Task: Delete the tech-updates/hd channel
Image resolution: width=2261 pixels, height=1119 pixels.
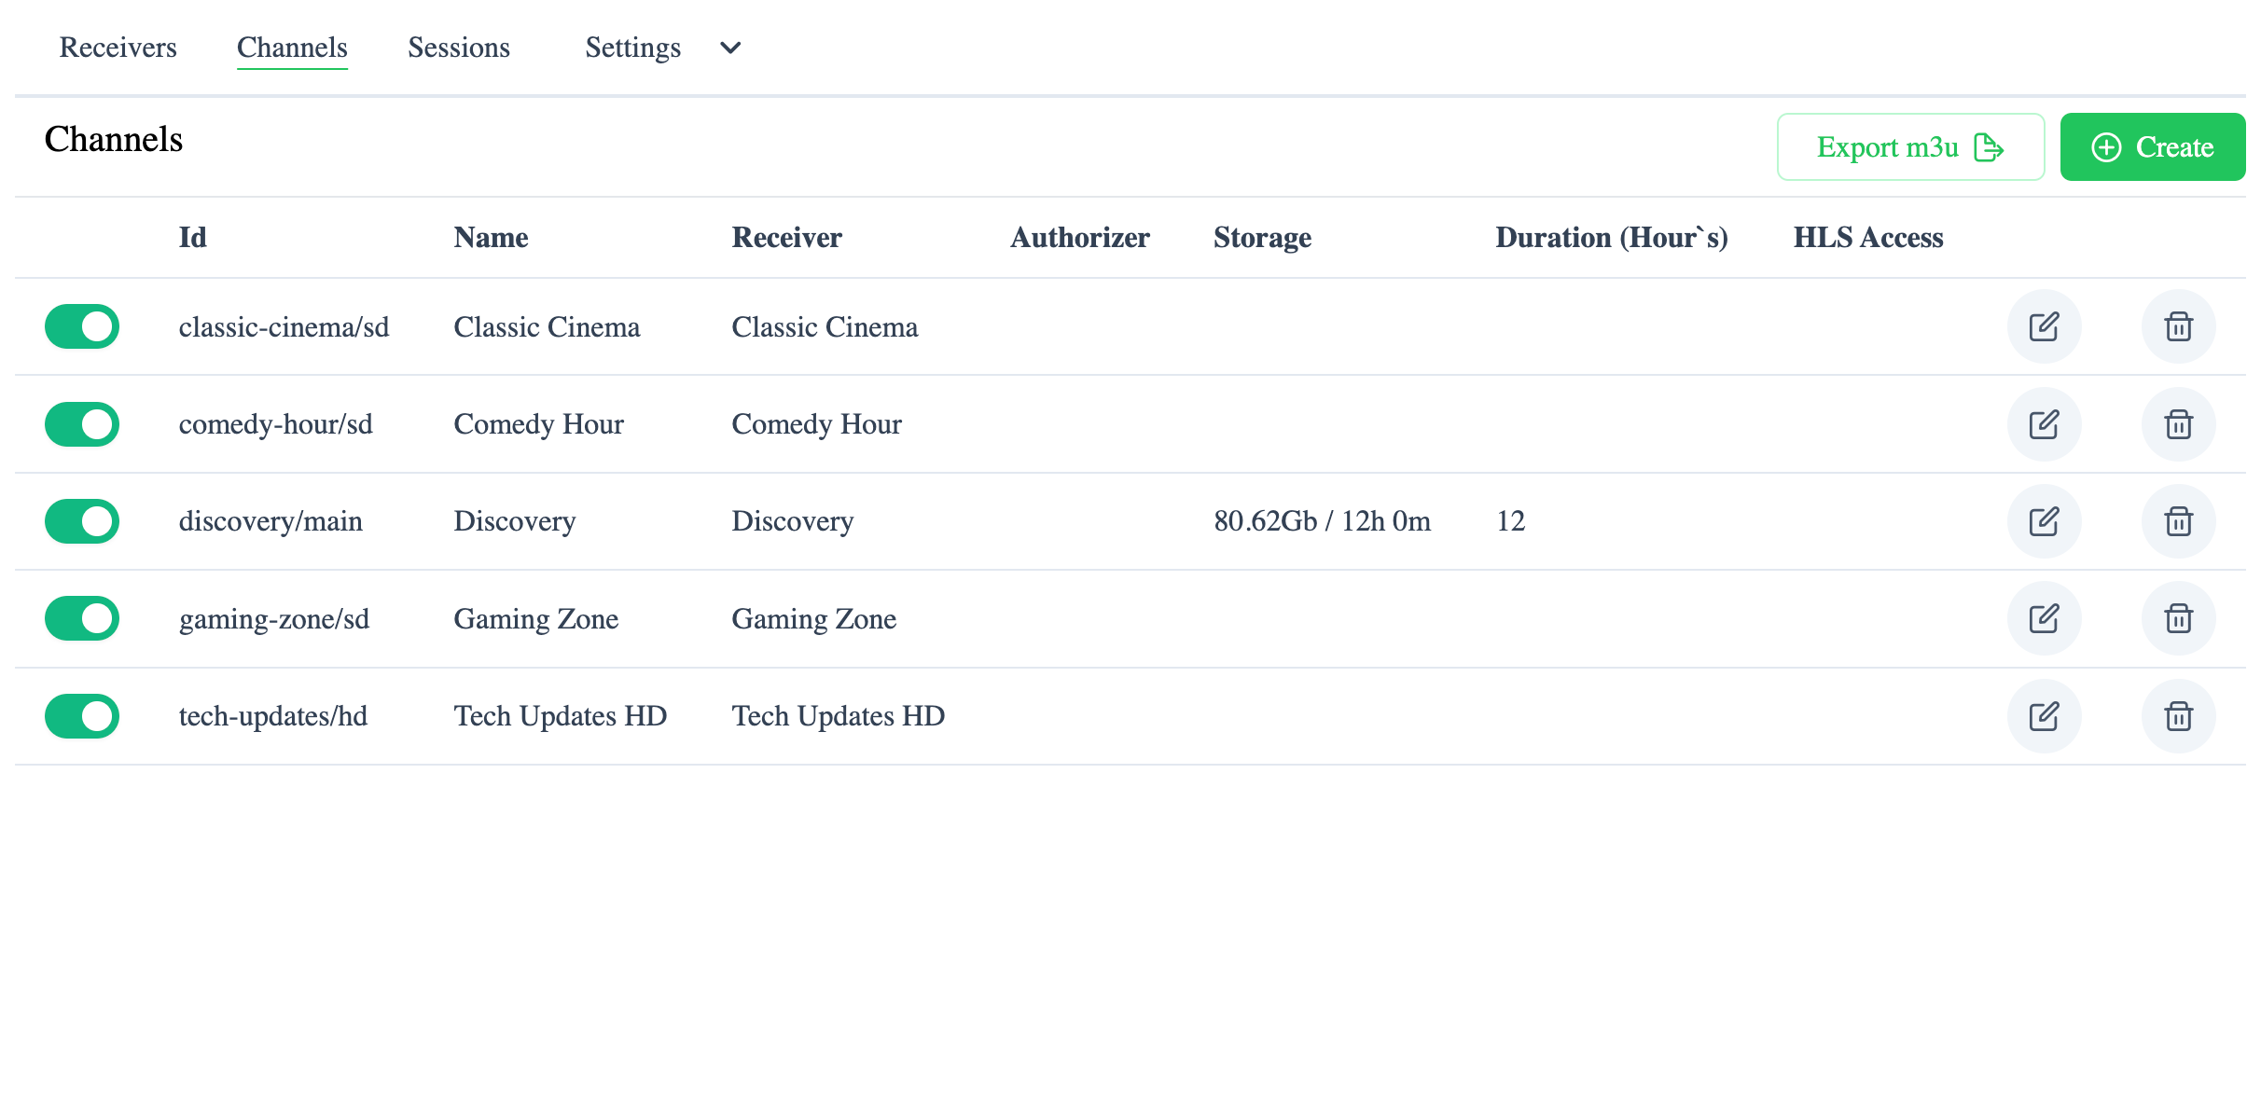Action: (x=2178, y=716)
